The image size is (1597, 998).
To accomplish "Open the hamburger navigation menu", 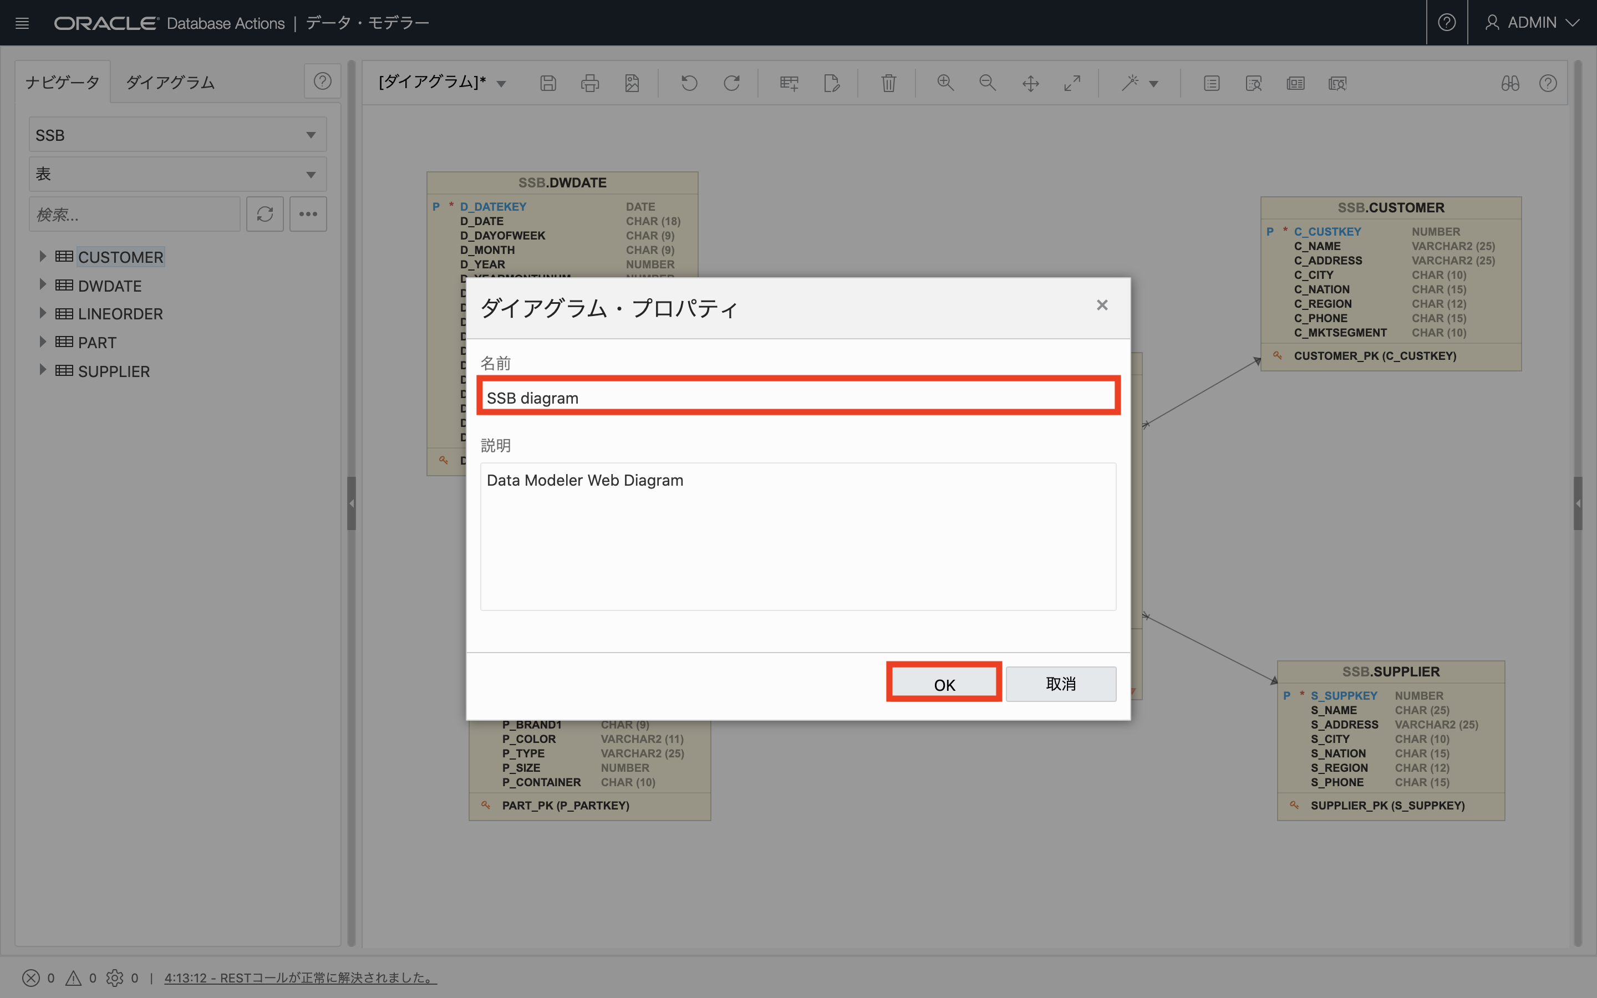I will pos(22,23).
